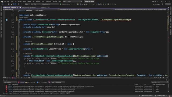Click the ADMIN button

(x=168, y=4)
